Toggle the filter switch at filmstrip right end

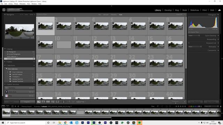[221, 106]
